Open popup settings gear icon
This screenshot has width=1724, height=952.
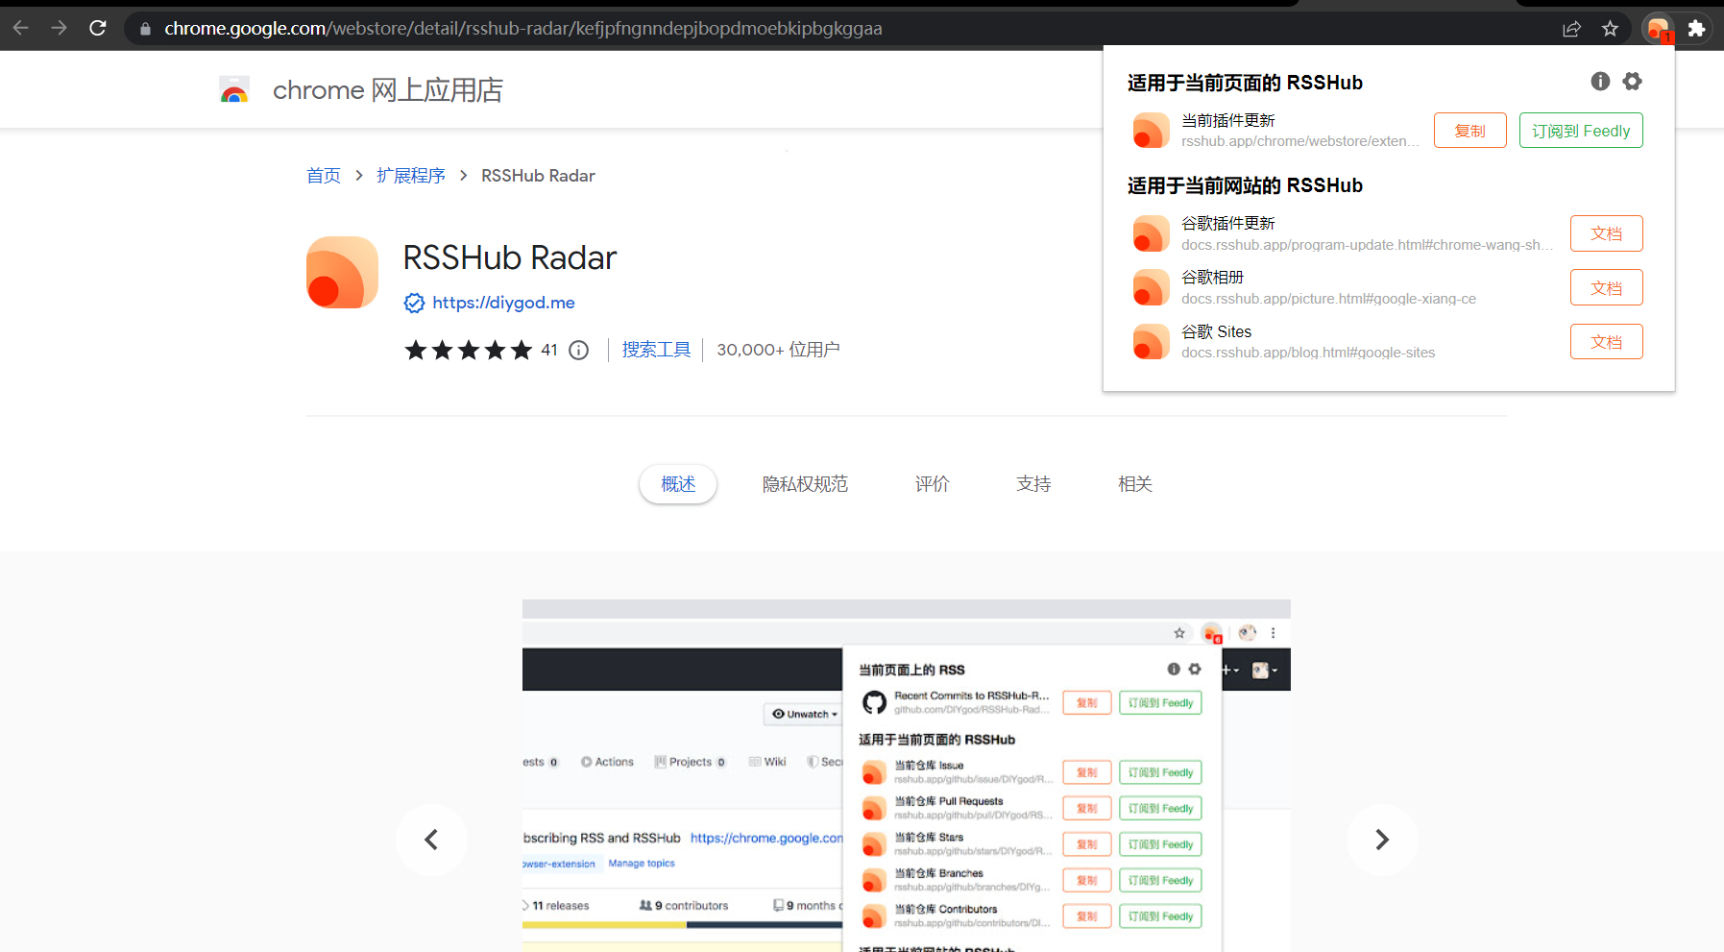click(x=1633, y=82)
